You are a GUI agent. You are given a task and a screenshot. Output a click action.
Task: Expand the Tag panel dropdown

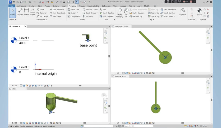(x=151, y=20)
